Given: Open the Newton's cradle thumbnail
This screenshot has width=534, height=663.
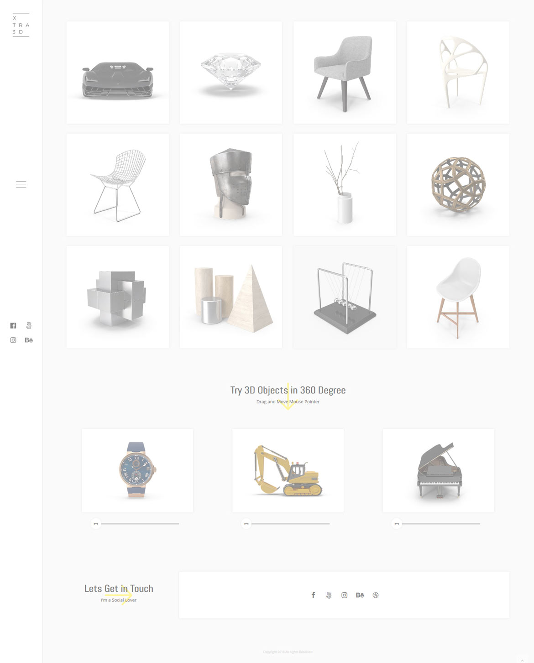Looking at the screenshot, I should pos(345,297).
